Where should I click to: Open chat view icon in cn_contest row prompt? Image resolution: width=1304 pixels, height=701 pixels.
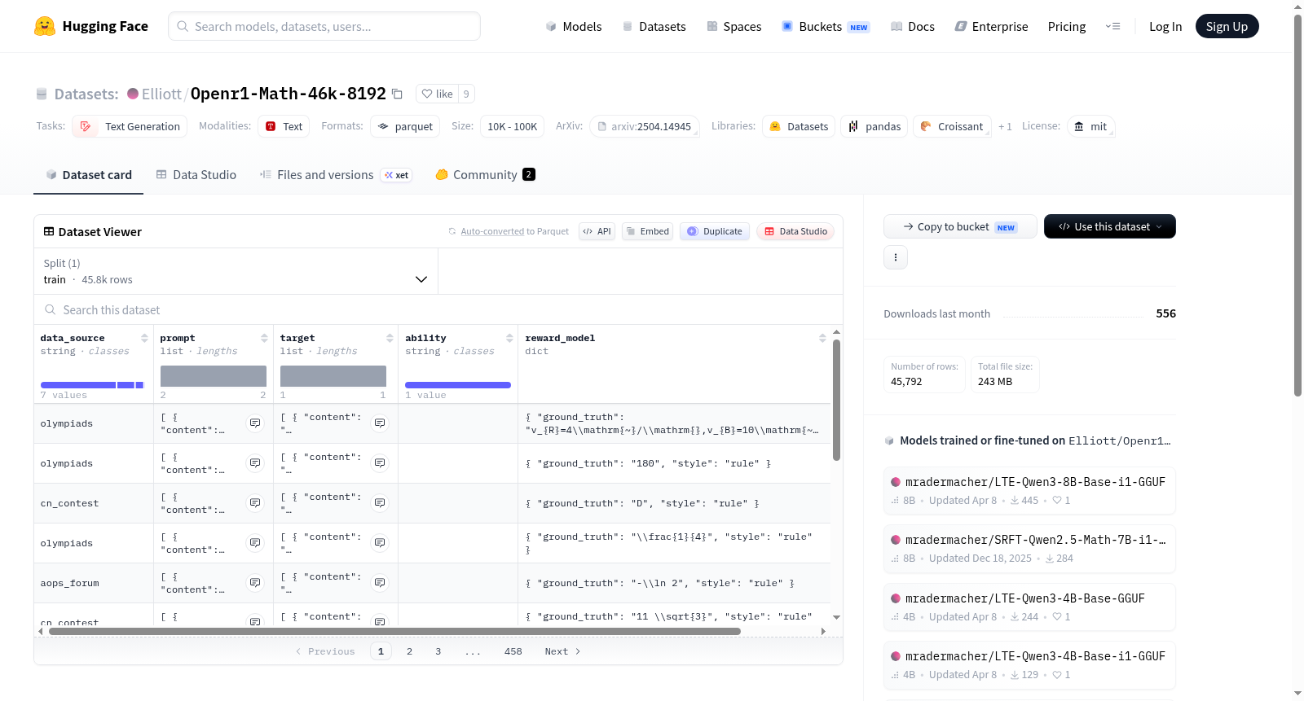pos(255,503)
